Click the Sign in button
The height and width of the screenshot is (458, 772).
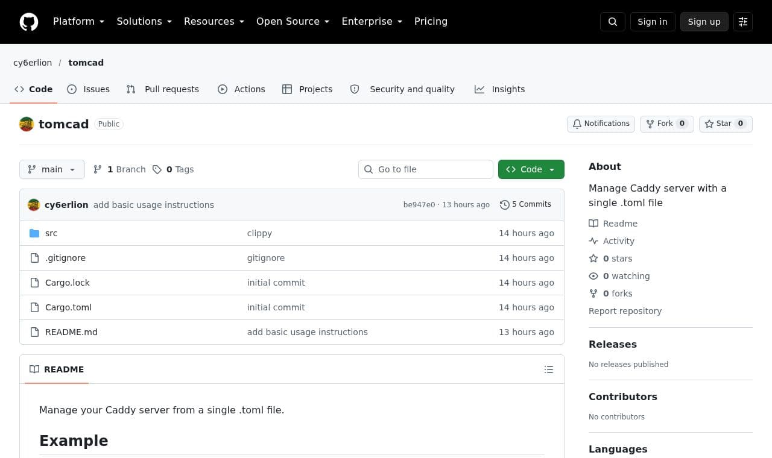click(x=653, y=22)
